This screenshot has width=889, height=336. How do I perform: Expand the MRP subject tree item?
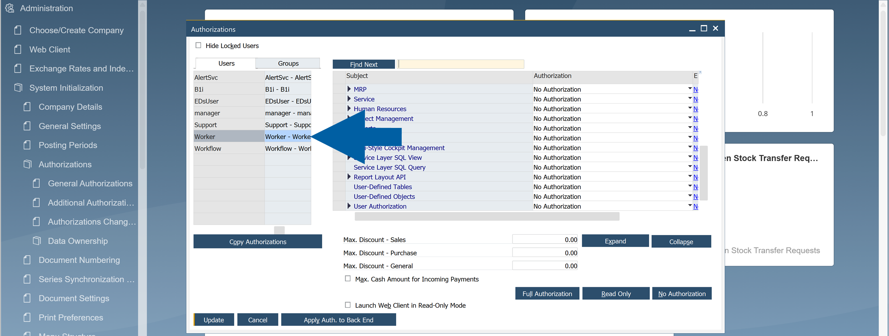[349, 89]
